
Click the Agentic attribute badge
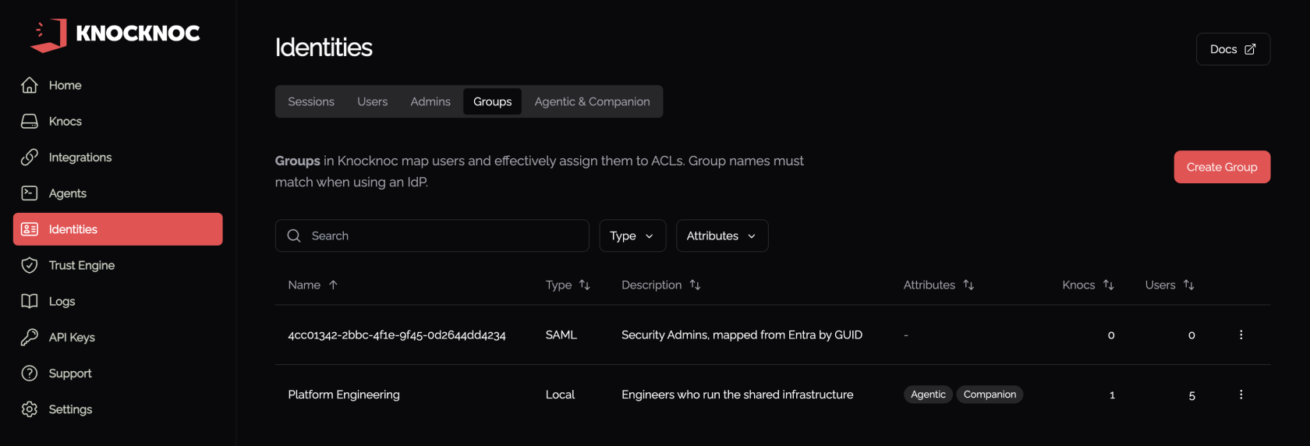928,395
